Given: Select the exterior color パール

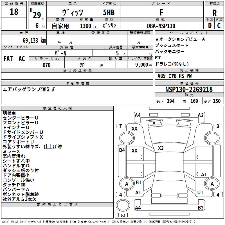Looking at the screenshot, I should [60, 53].
